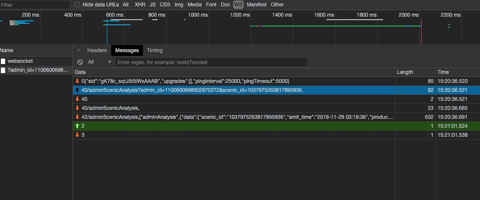Toggle Hide data URLs checkbox
Image resolution: width=480 pixels, height=200 pixels.
[77, 5]
